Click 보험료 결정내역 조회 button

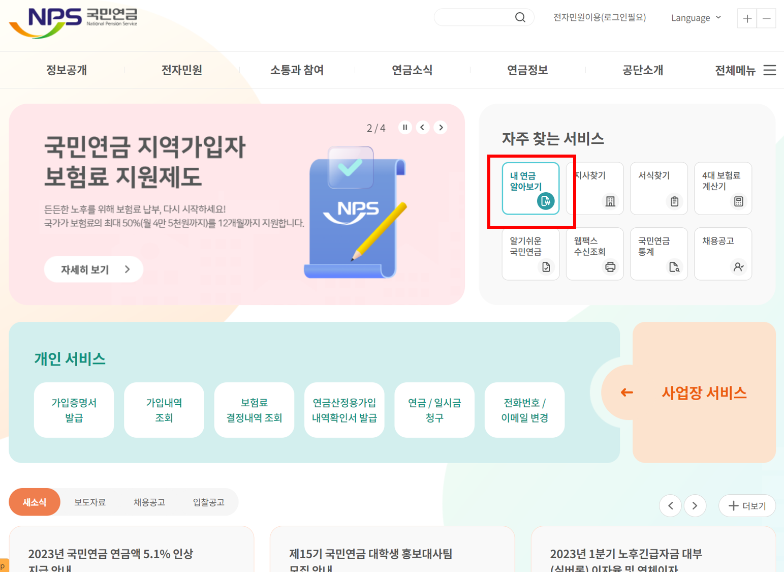pos(254,410)
